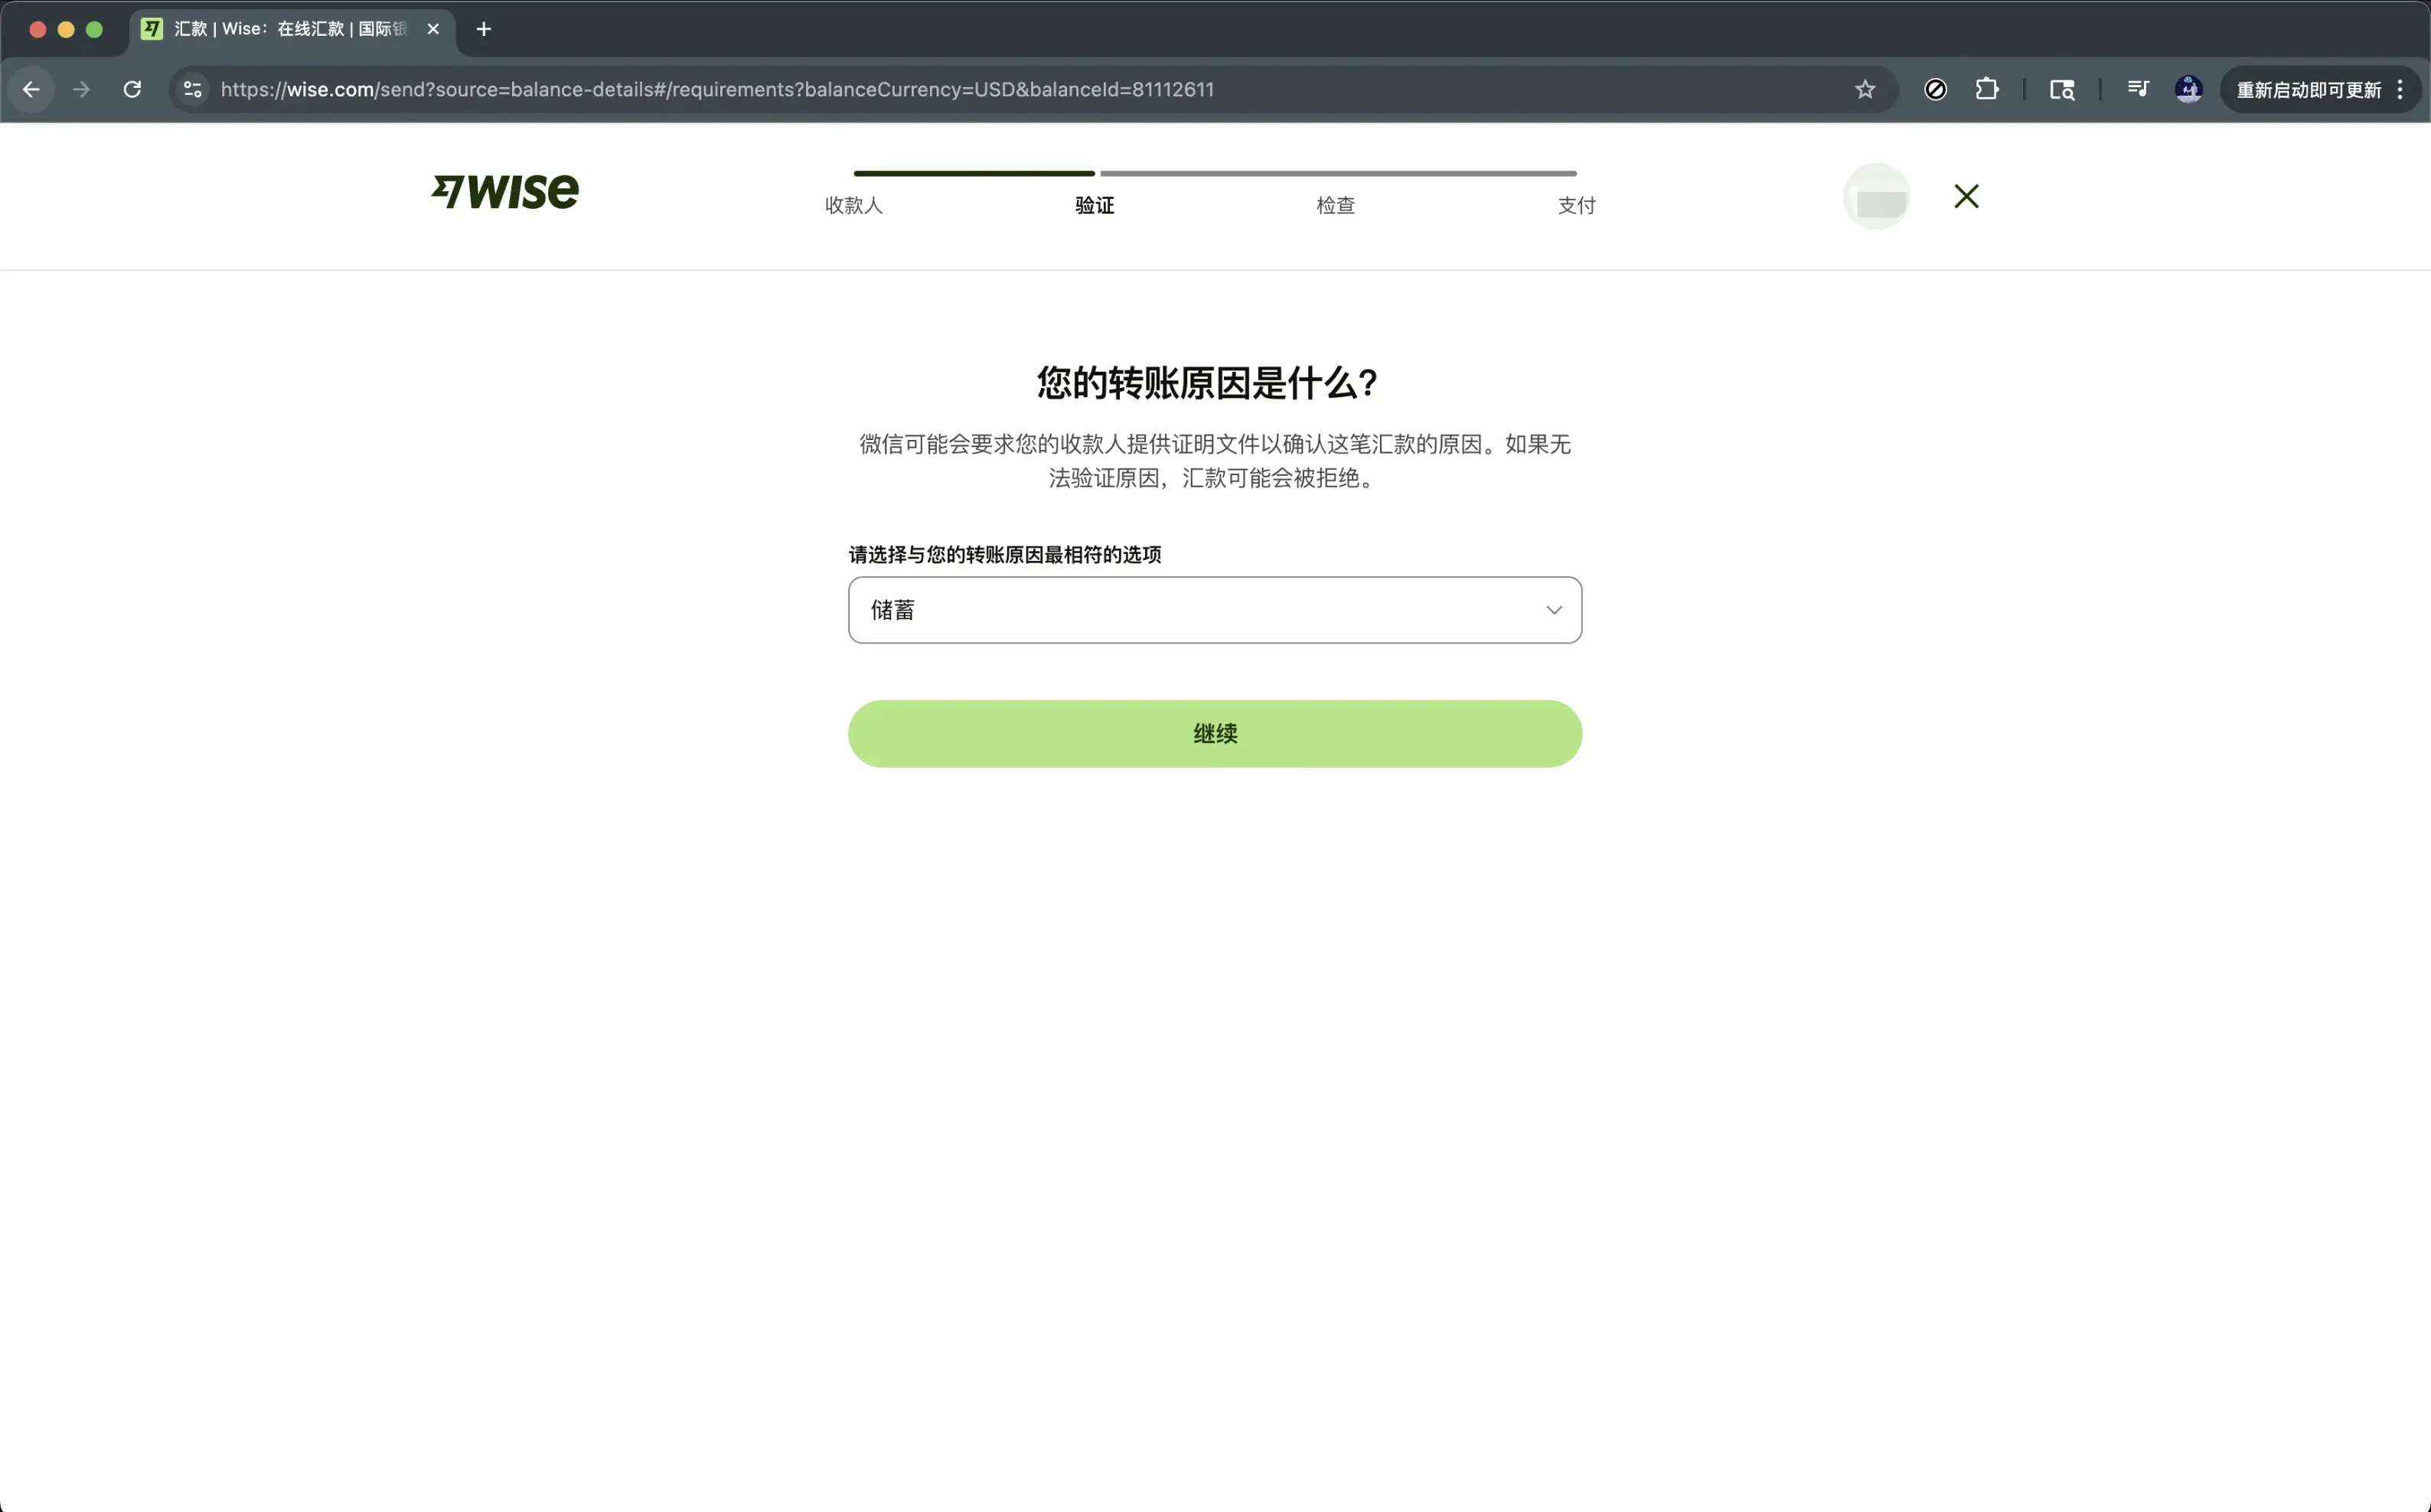This screenshot has width=2431, height=1512.
Task: Bookmark this page with star icon
Action: tap(1865, 89)
